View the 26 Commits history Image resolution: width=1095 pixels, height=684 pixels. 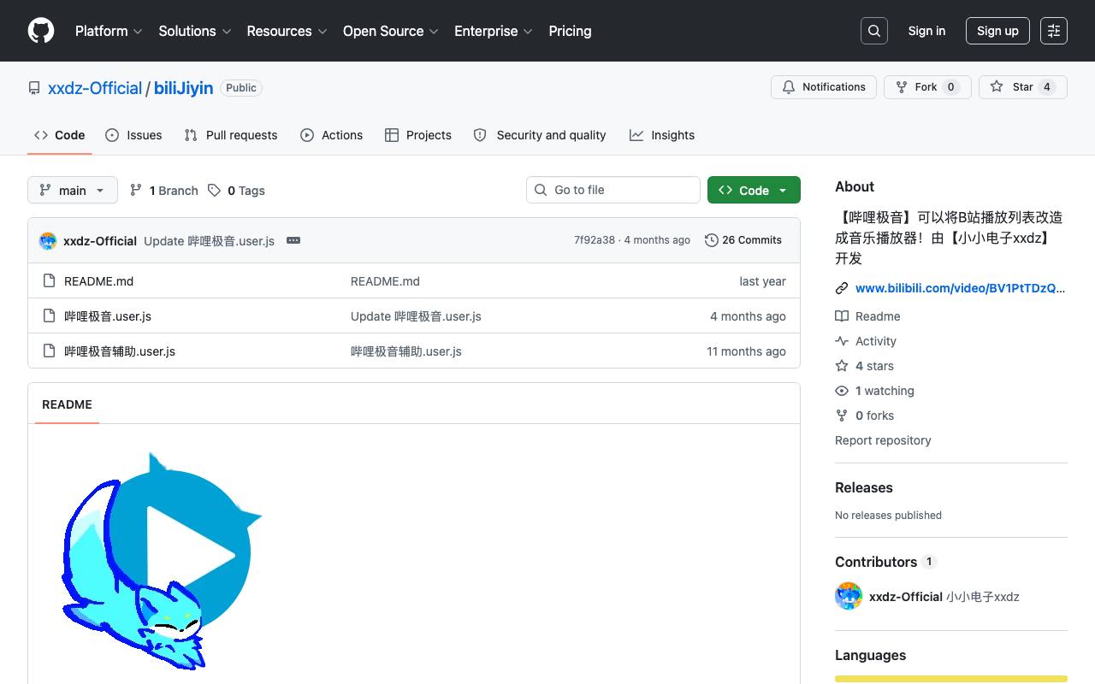(743, 240)
